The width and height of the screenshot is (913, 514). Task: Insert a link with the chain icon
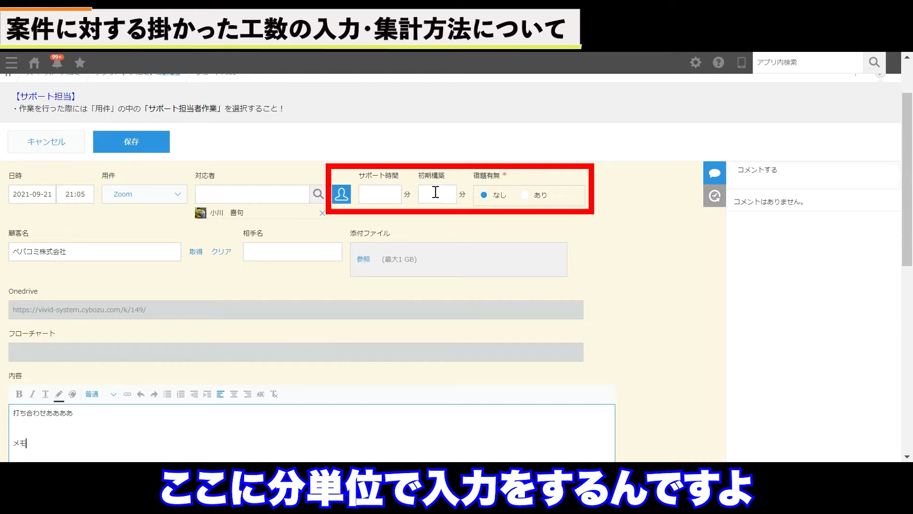[x=127, y=394]
